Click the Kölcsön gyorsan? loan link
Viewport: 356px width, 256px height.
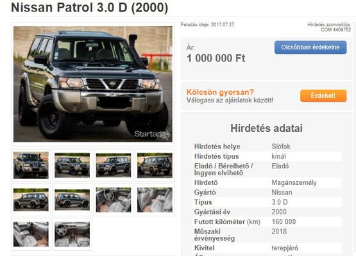click(220, 92)
